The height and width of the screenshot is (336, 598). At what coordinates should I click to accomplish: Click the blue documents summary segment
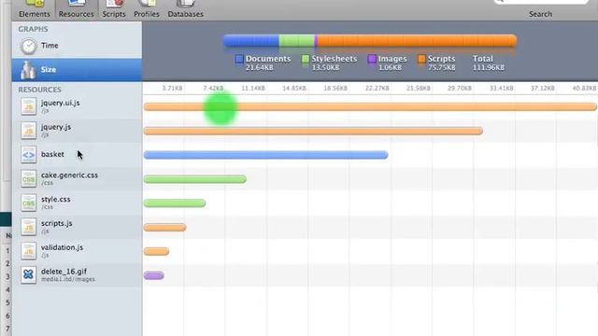pos(251,41)
